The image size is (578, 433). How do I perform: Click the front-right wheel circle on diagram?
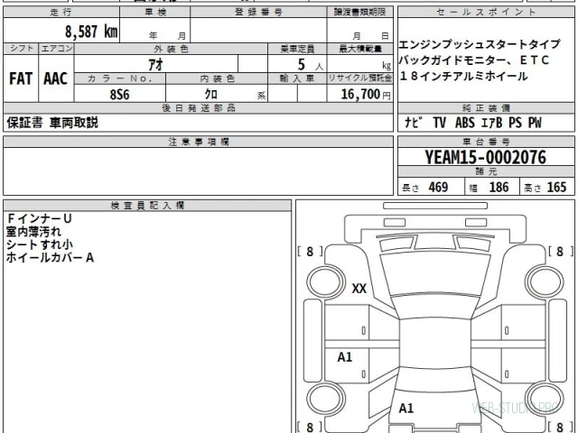pos(544,281)
